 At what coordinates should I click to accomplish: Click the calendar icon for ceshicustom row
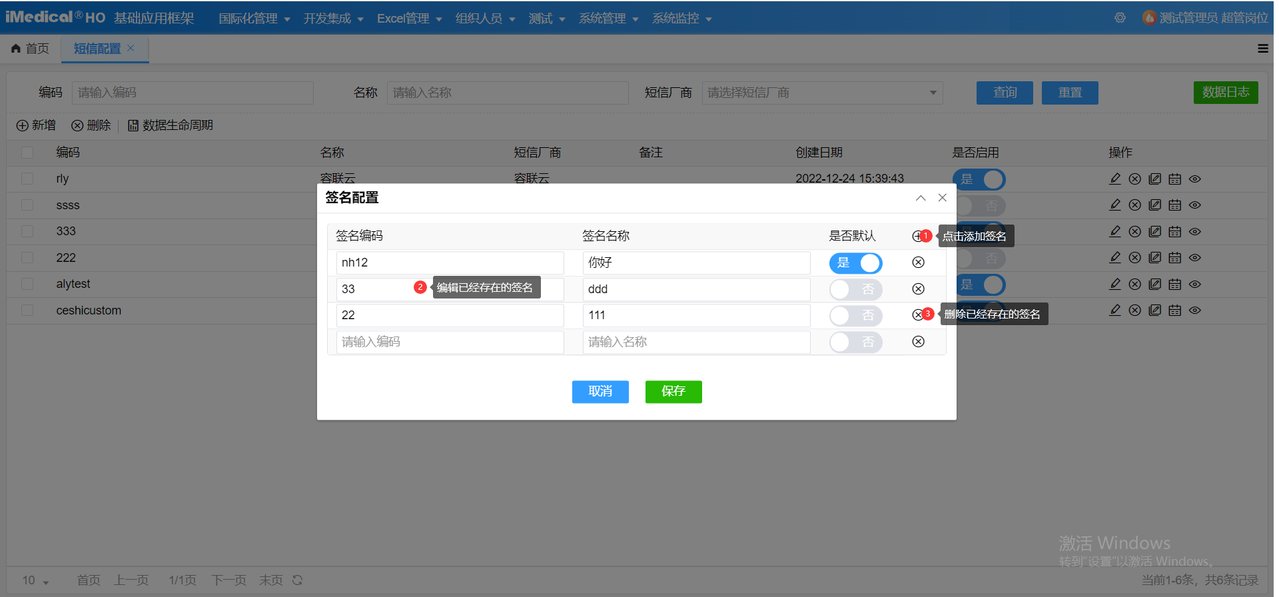[1174, 310]
